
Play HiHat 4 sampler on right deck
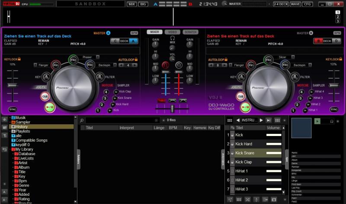[x=311, y=92]
